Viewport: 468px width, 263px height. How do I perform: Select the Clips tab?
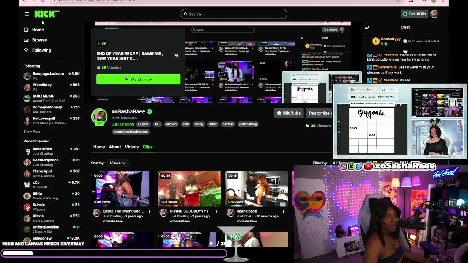click(148, 147)
